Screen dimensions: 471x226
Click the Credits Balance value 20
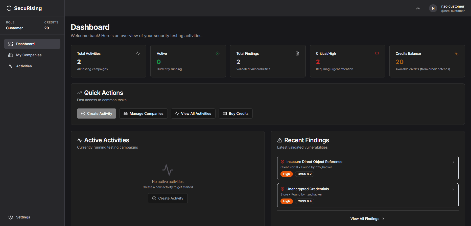tap(399, 62)
